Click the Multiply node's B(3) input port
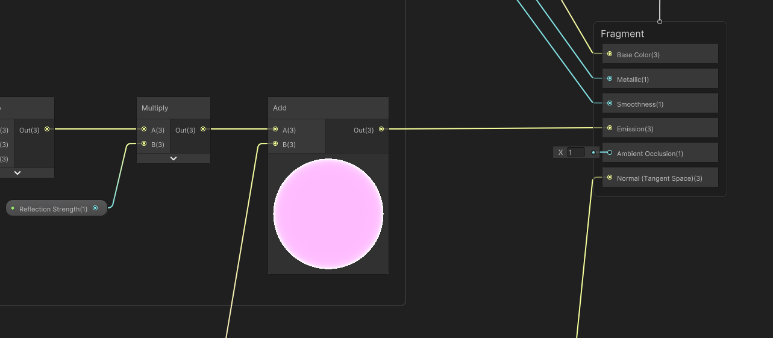The height and width of the screenshot is (338, 773). click(143, 144)
